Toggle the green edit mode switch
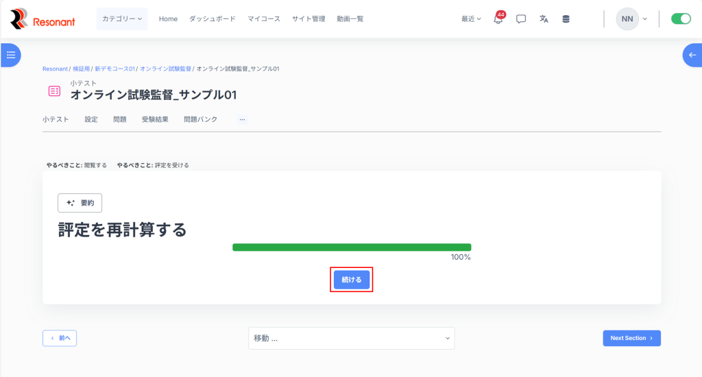This screenshot has height=377, width=702. click(681, 19)
